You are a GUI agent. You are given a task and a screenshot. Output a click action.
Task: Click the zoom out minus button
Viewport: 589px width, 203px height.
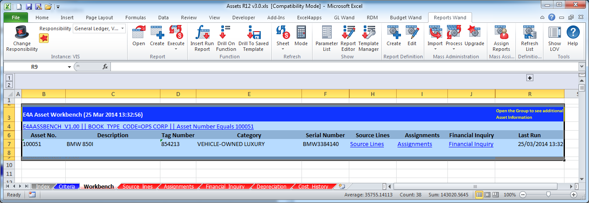tap(522, 194)
